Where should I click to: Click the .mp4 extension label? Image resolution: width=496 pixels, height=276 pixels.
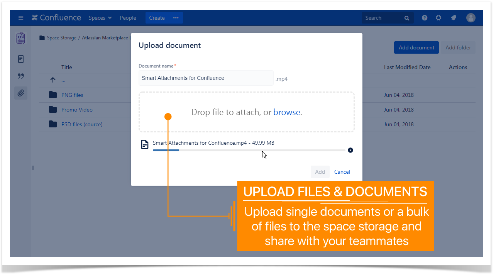pos(281,79)
